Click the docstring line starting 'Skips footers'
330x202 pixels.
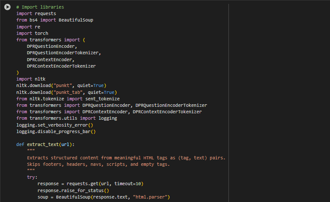98,164
